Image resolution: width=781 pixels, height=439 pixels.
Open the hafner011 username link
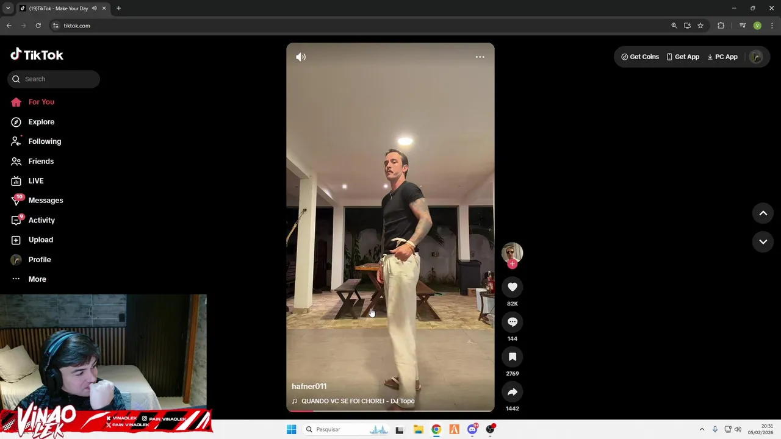click(x=309, y=386)
